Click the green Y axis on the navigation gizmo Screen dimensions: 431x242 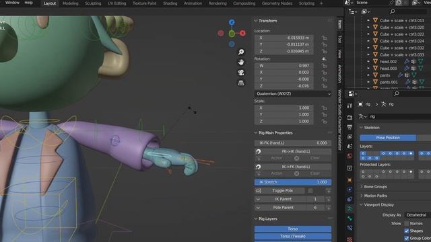[232, 34]
